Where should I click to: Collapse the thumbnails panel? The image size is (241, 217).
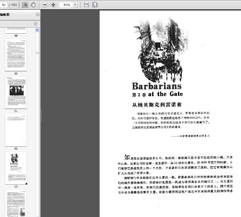click(x=37, y=14)
